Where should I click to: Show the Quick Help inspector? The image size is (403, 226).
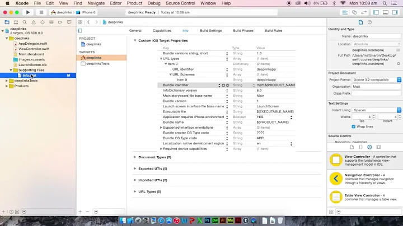tap(369, 22)
